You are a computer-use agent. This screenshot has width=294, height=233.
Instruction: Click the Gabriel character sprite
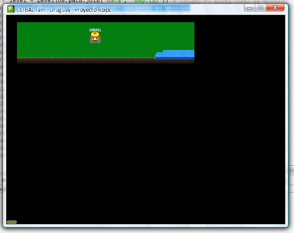[x=95, y=37]
